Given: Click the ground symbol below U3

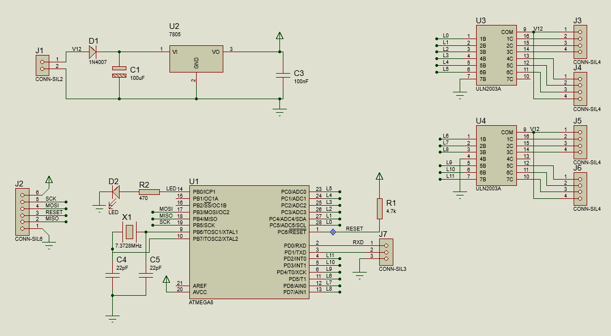Looking at the screenshot, I should tap(460, 95).
